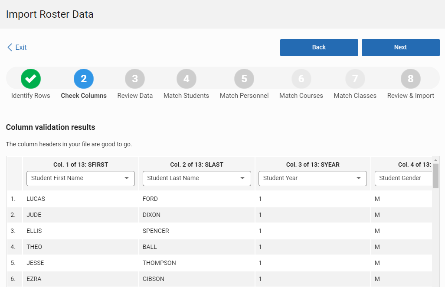Screen dimensions: 445x287
Task: Click the Review Data step label
Action: click(x=135, y=96)
